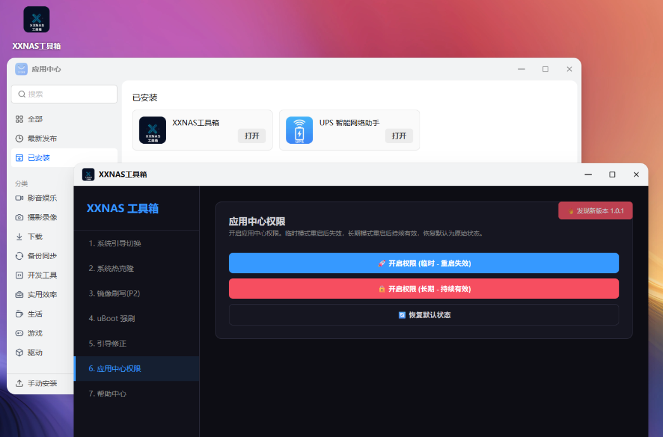Click the XXNAS工具箱 app icon in installed list
Image resolution: width=663 pixels, height=437 pixels.
pyautogui.click(x=152, y=130)
